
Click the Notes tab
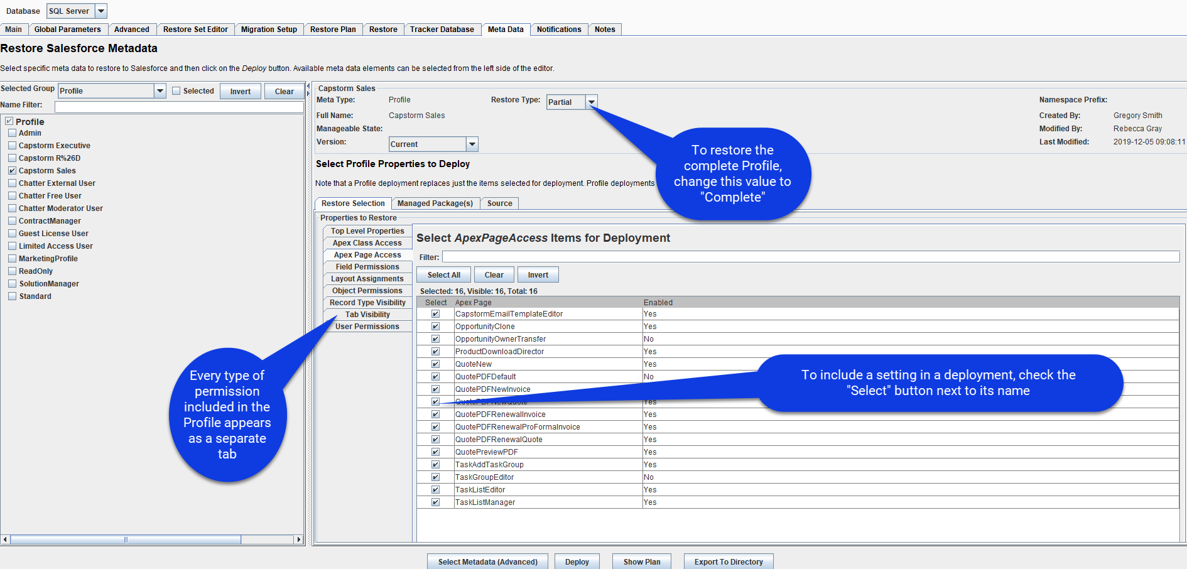point(605,30)
